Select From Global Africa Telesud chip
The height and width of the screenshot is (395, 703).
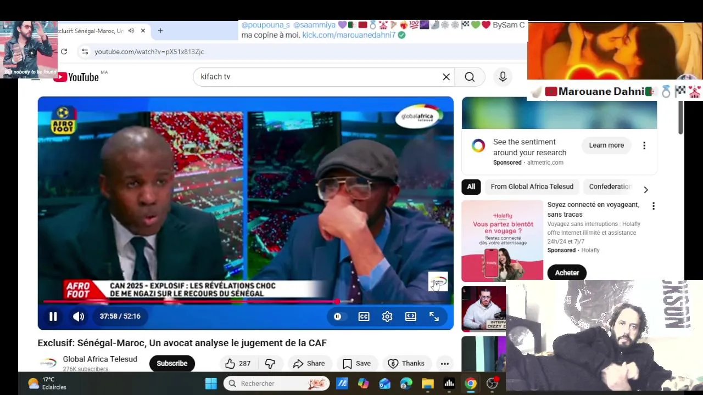coord(532,187)
